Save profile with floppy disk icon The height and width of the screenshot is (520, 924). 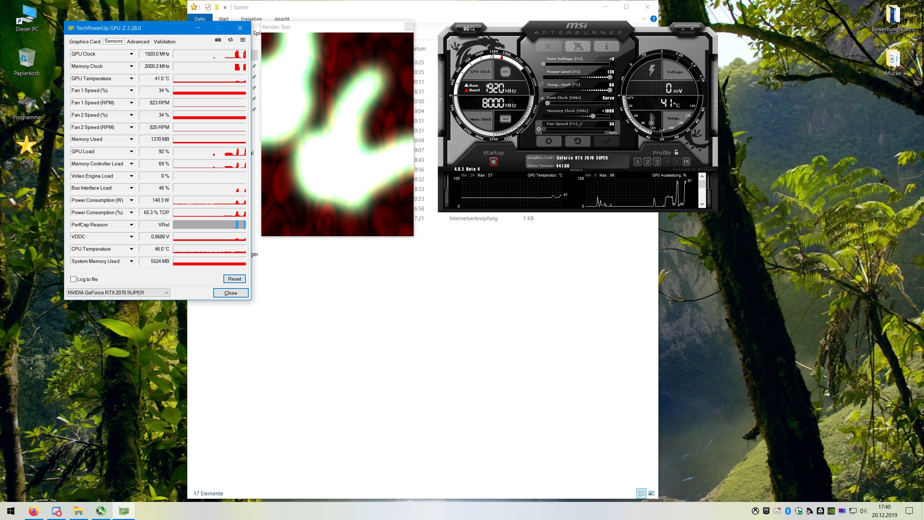tap(687, 162)
